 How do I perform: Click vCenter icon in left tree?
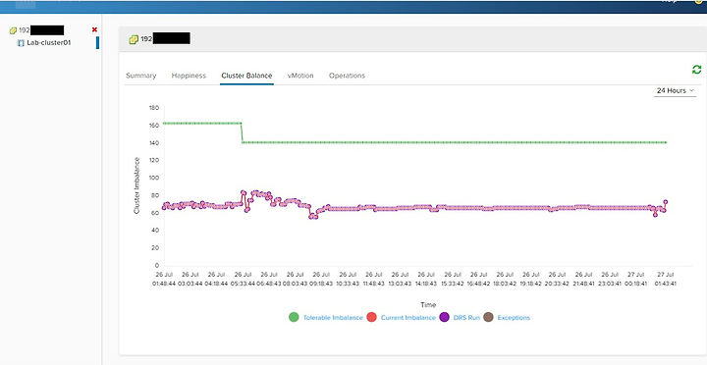coord(13,30)
